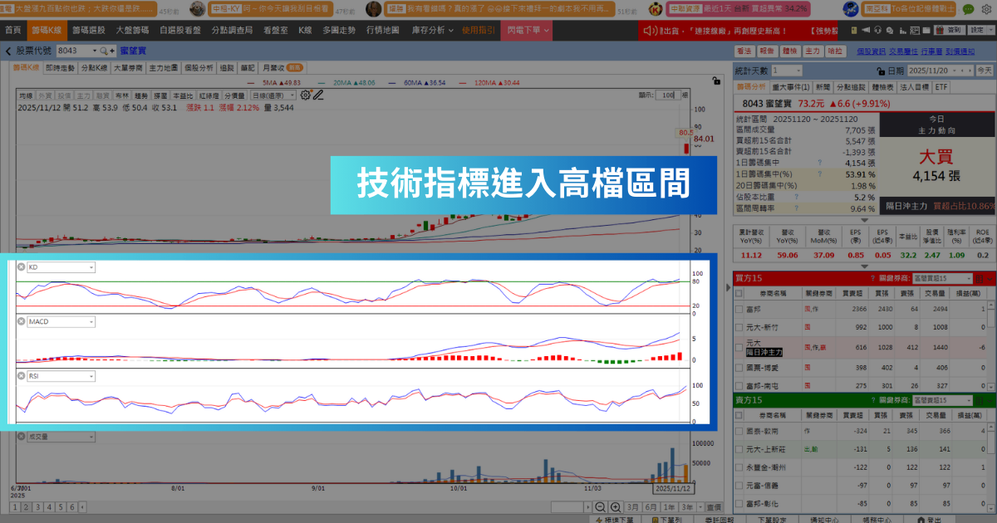
Task: Select the stock search magnifier icon
Action: point(102,51)
